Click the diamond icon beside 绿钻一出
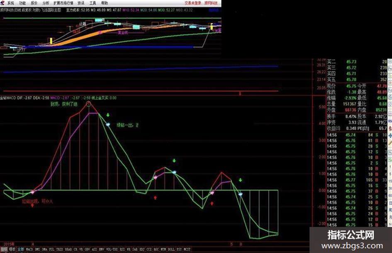Screen dimensions: 392x253 coord(108,124)
